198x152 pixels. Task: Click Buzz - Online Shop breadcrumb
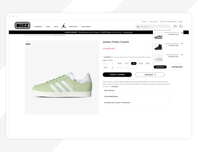coord(30,35)
